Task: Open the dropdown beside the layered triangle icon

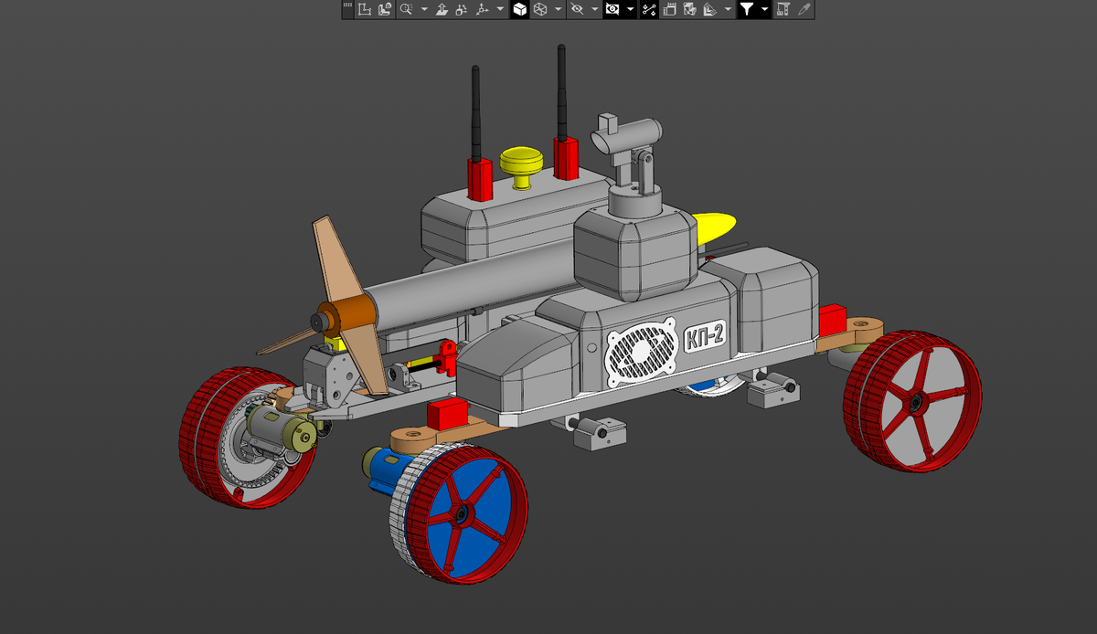Action: (728, 9)
